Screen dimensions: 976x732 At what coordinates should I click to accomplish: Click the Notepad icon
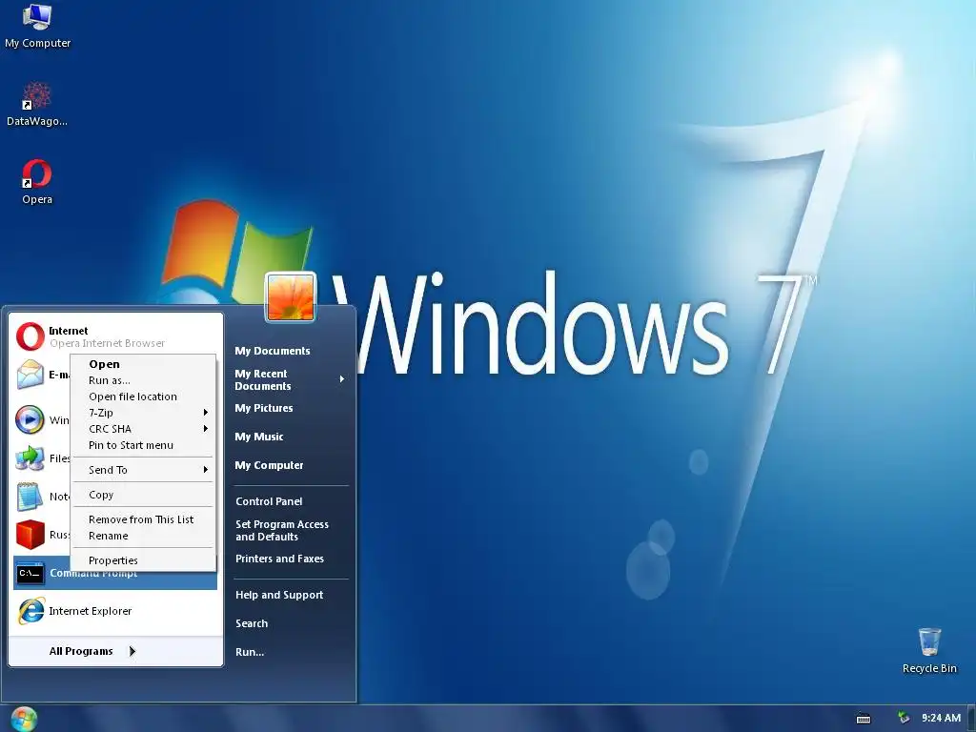[30, 497]
